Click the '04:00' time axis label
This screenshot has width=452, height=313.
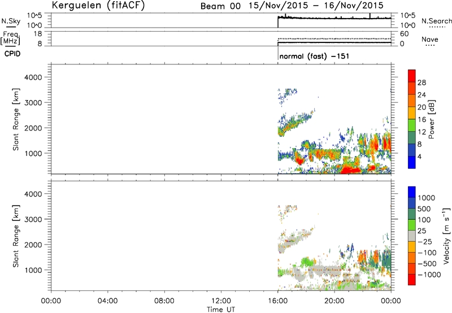click(x=108, y=301)
